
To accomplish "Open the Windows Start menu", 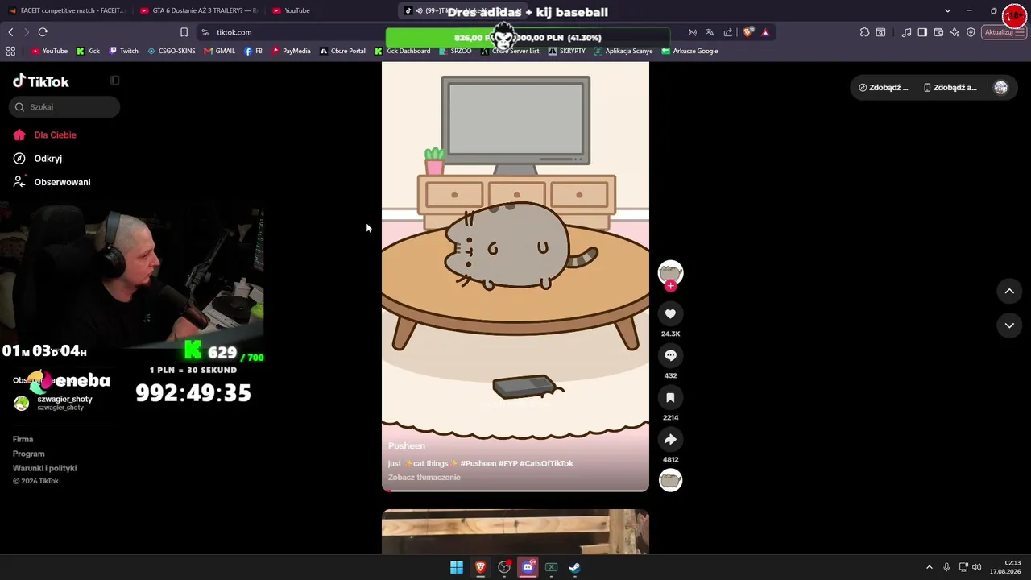I will coord(457,567).
